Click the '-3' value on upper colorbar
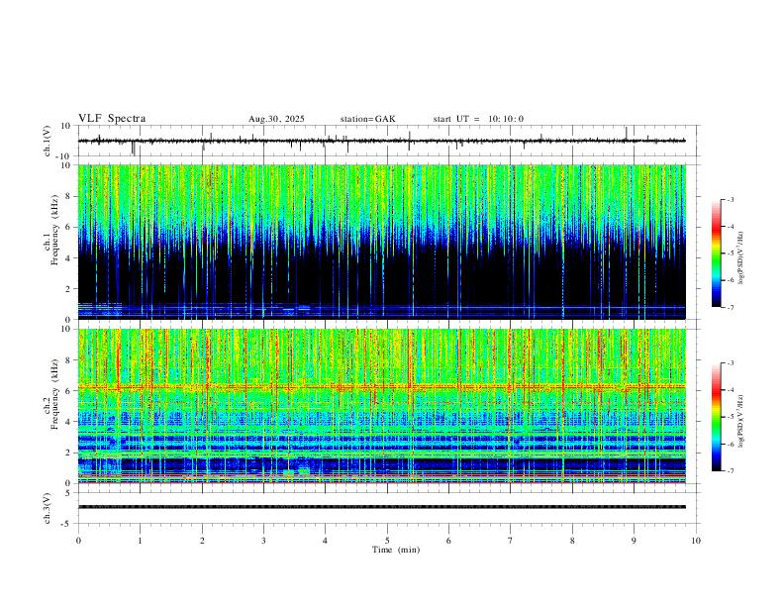784x606 pixels. pos(731,199)
